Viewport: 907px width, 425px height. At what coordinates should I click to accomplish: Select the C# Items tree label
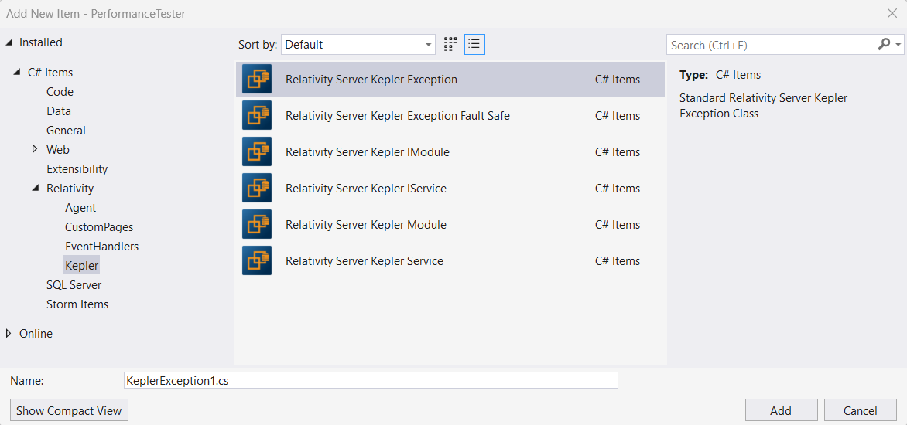point(50,73)
